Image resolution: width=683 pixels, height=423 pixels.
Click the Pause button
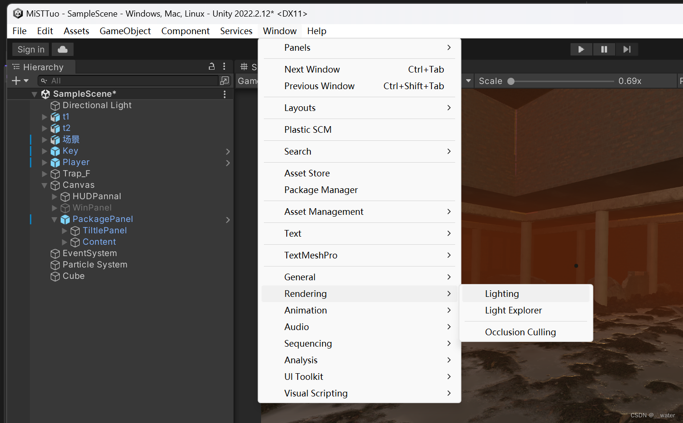click(604, 49)
